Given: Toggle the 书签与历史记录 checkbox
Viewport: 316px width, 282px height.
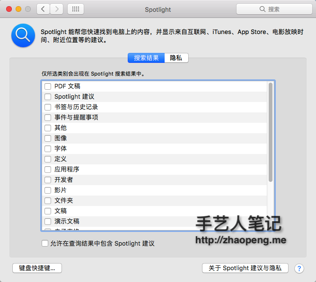Looking at the screenshot, I should [48, 107].
